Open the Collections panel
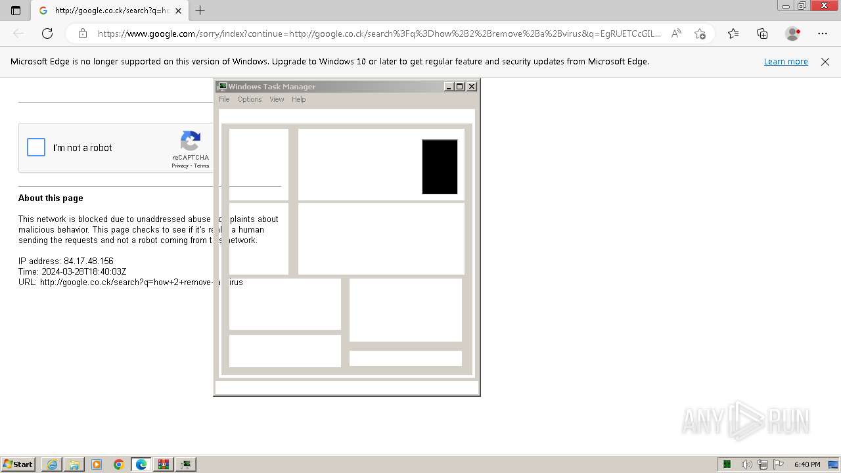The height and width of the screenshot is (473, 841). coord(762,34)
